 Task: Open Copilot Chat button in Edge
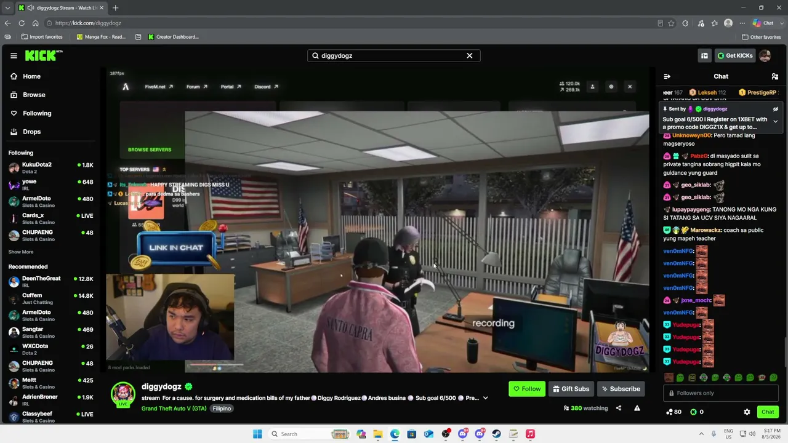pos(763,23)
